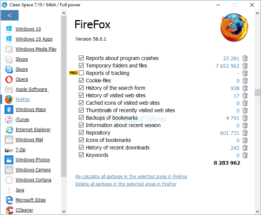The width and height of the screenshot is (261, 215).
Task: Click the 601 731 Repository value
Action: click(229, 133)
